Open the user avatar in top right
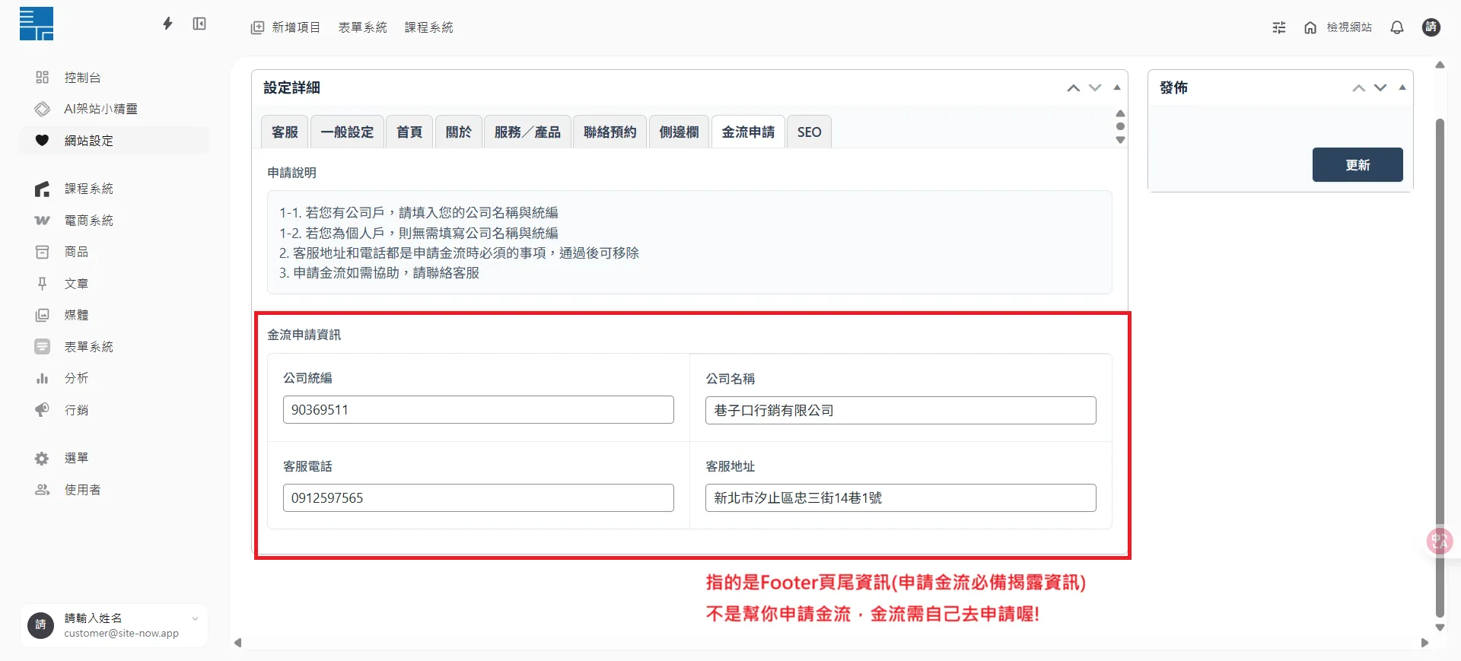 (x=1431, y=27)
